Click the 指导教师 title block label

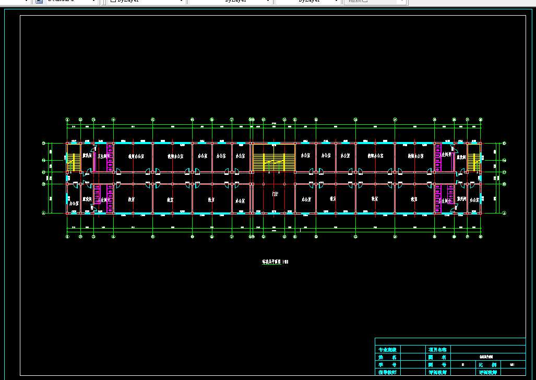(387, 372)
